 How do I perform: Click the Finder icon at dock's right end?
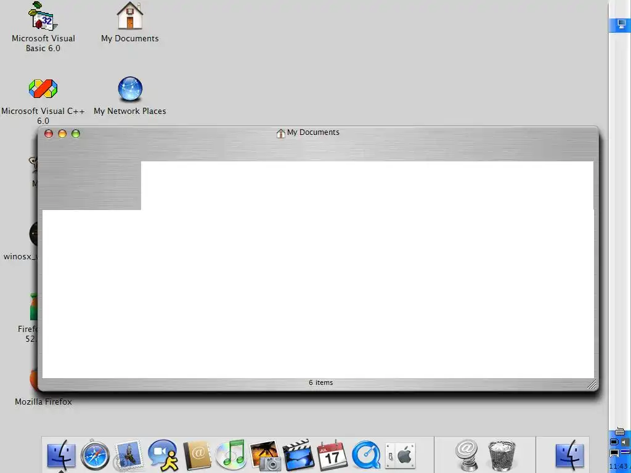click(570, 455)
